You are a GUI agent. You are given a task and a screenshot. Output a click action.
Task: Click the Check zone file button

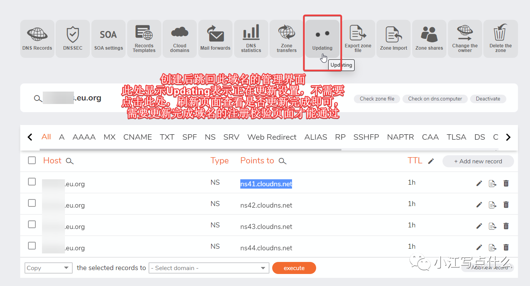coord(377,99)
